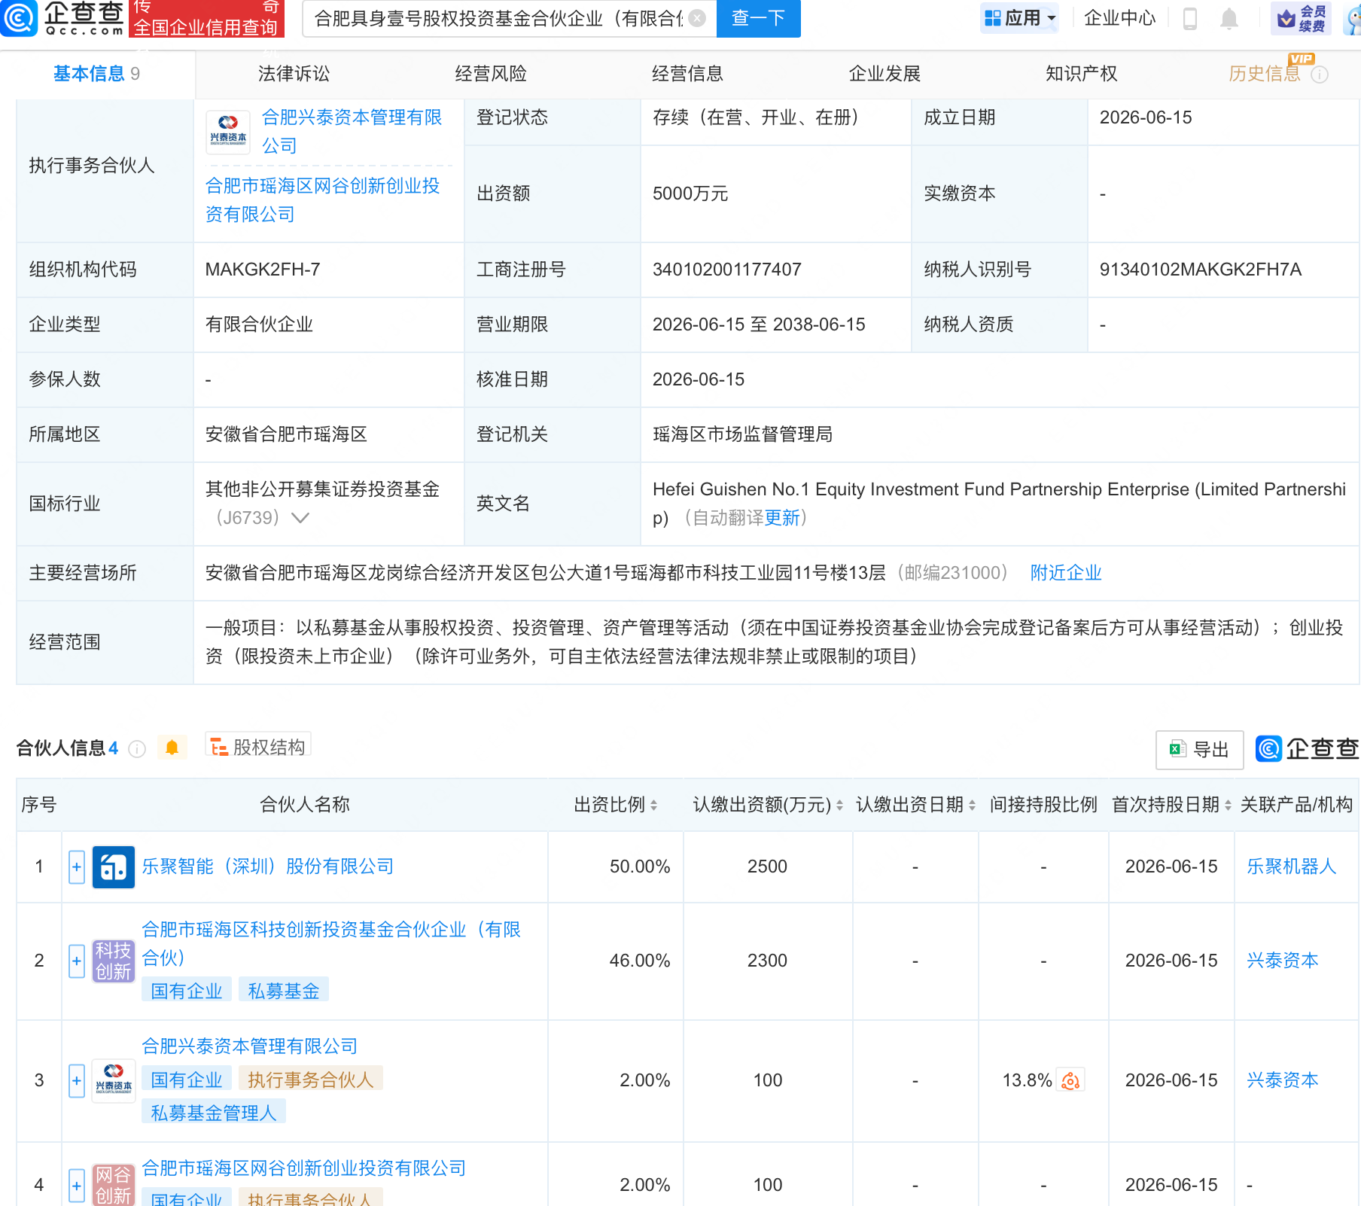Screen dimensions: 1361x1206
Task: Click 私募基金 tag in row 2
Action: [284, 991]
